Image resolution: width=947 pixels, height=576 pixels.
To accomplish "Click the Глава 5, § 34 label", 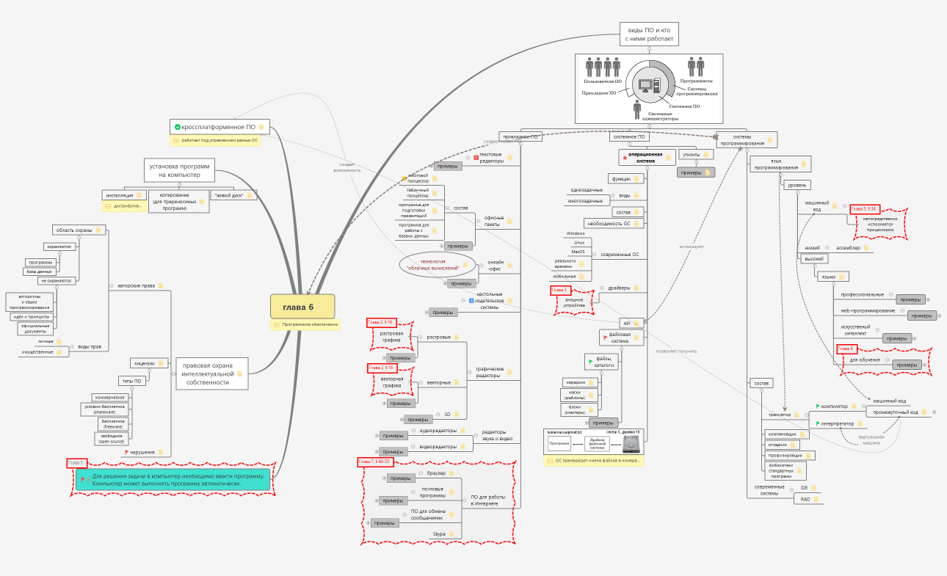I will 864,209.
